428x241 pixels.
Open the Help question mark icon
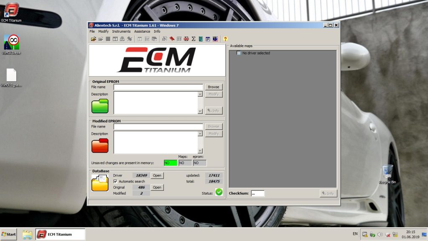pos(225,38)
